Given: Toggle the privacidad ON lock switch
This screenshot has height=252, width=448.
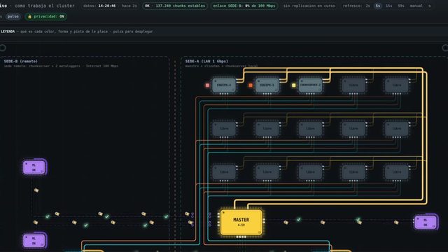Looking at the screenshot, I should pyautogui.click(x=46, y=17).
